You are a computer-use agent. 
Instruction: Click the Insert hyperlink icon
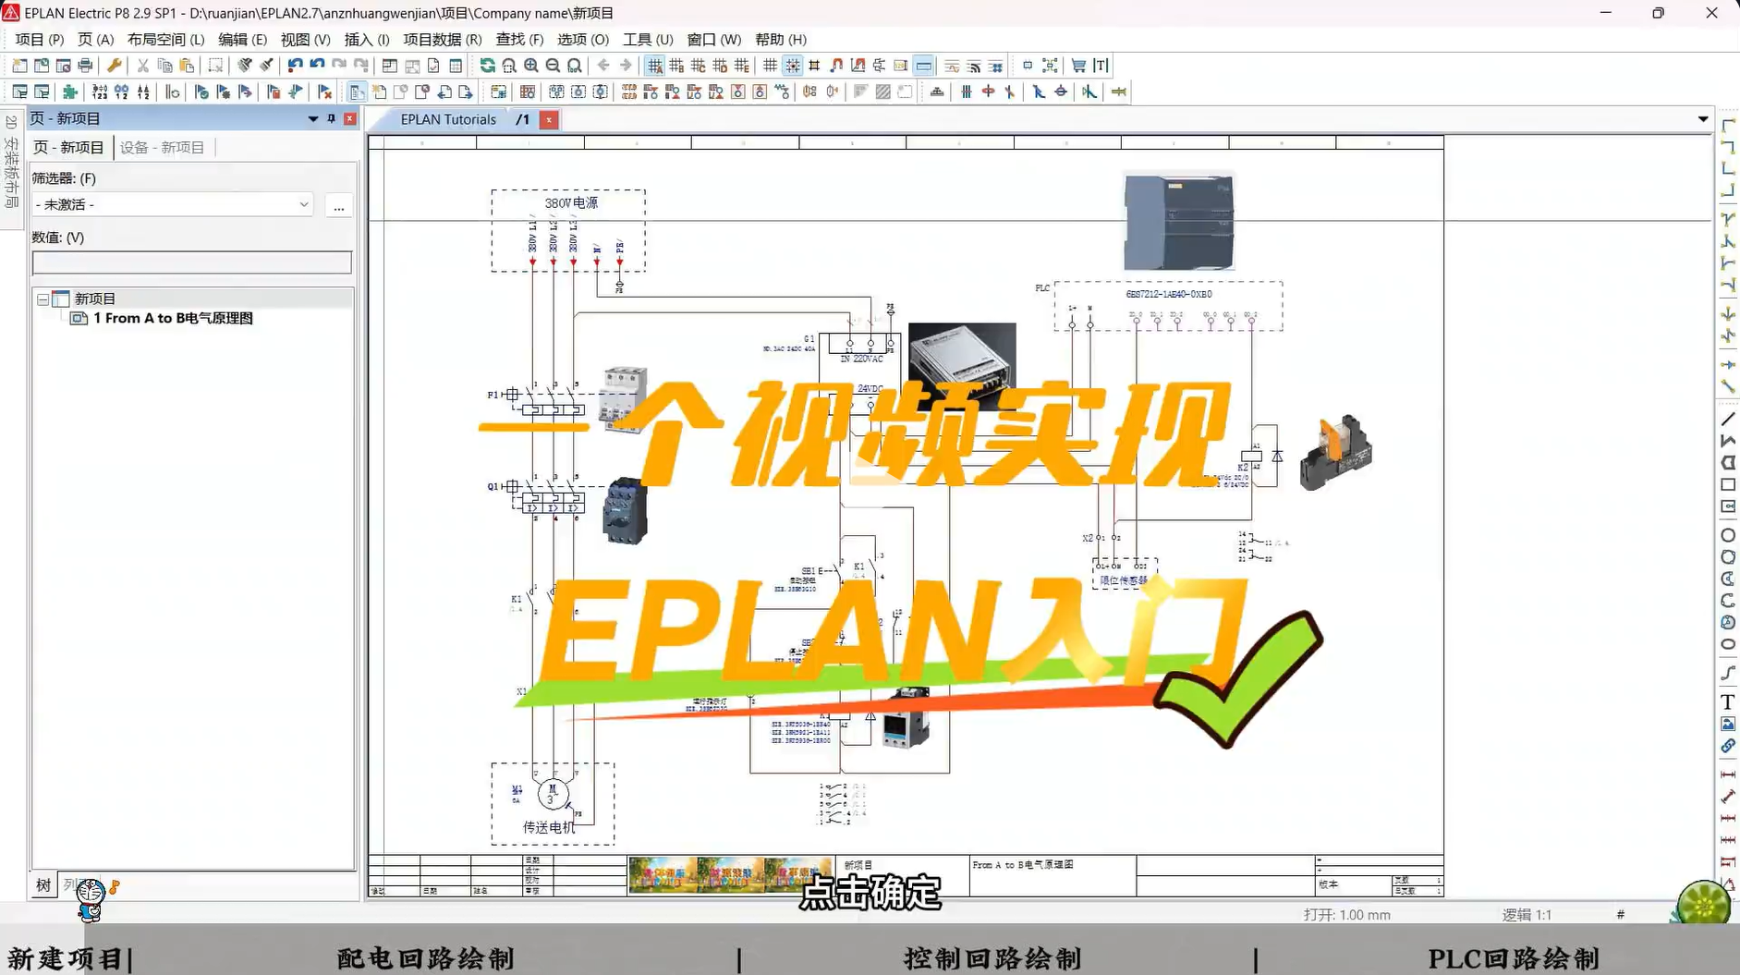(1727, 746)
